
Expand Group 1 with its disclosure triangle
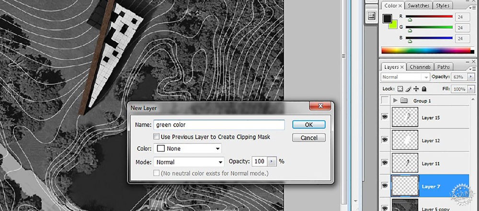(395, 100)
